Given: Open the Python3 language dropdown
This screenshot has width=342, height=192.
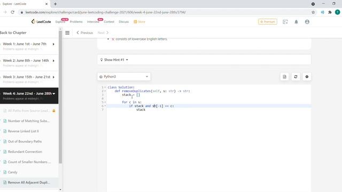Looking at the screenshot, I should coord(124,77).
